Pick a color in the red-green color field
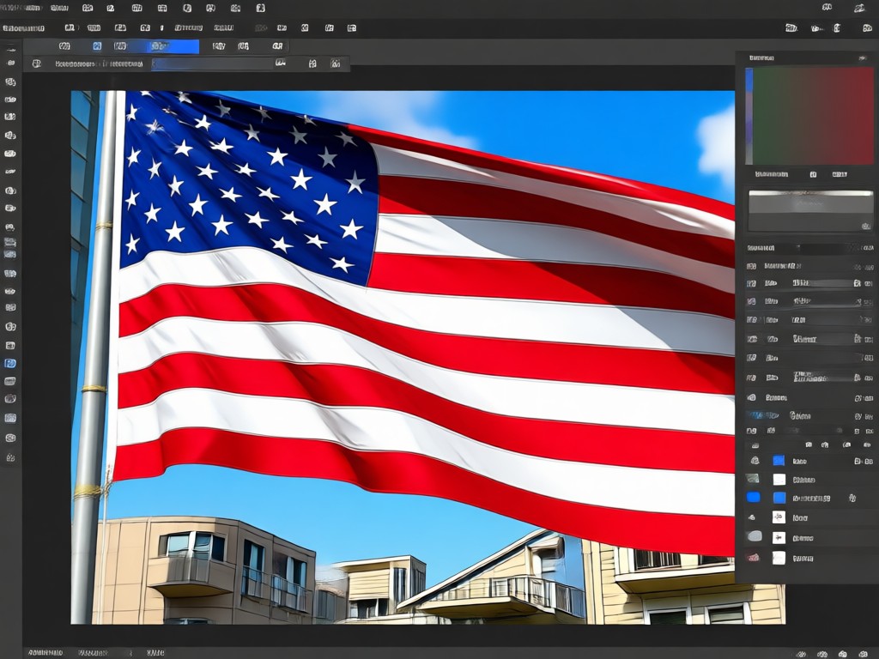The width and height of the screenshot is (879, 659). 813,116
